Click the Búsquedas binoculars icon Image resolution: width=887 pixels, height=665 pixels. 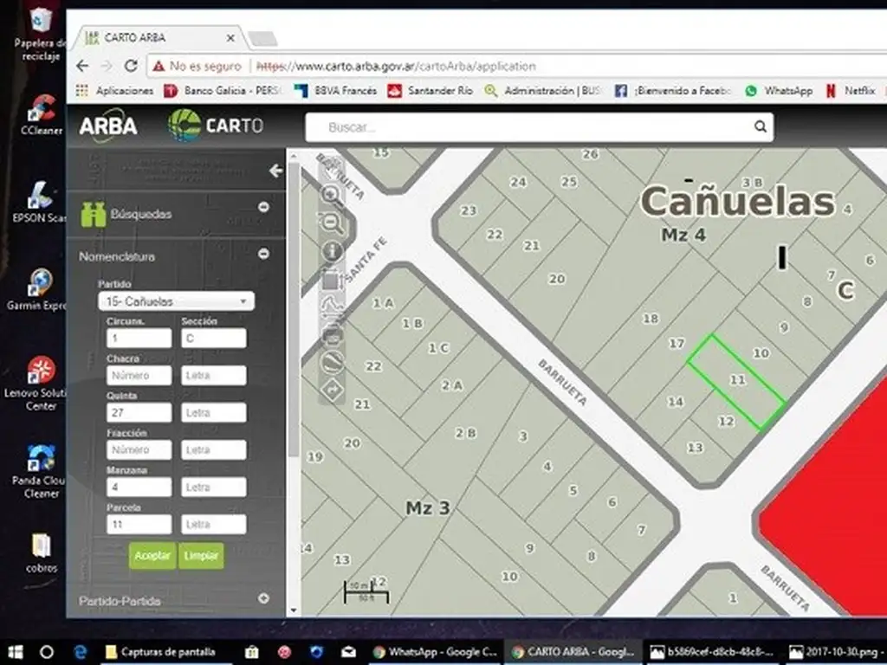pyautogui.click(x=93, y=214)
